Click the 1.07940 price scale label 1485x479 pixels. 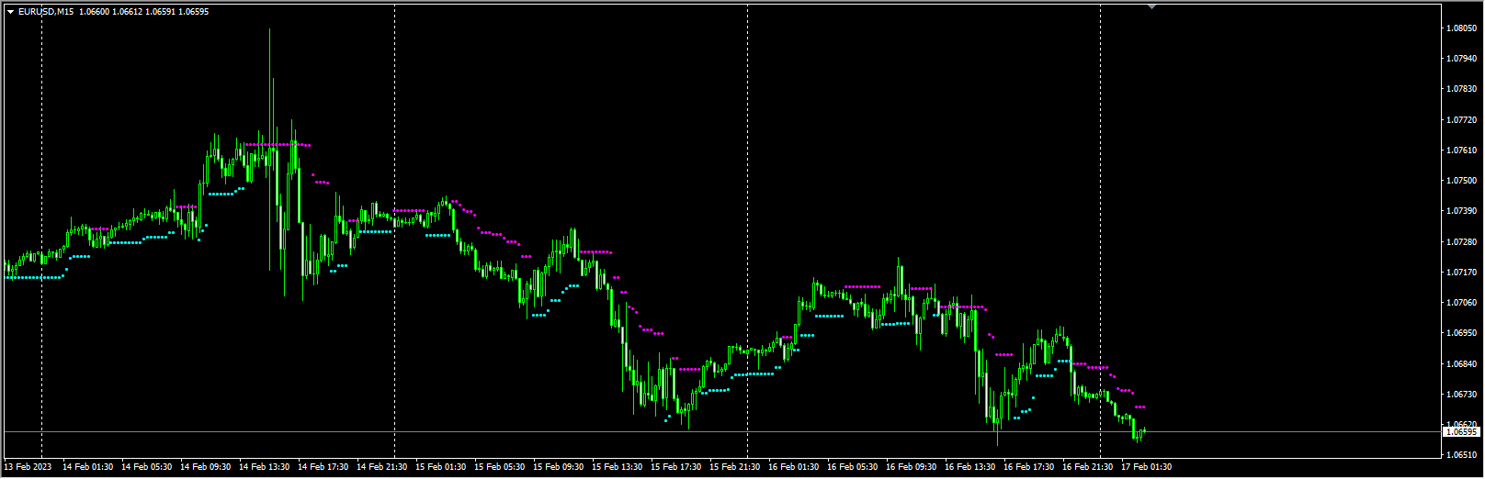coord(1461,59)
